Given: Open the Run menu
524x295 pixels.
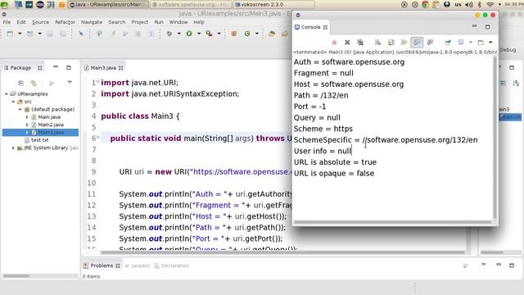Looking at the screenshot, I should 159,22.
